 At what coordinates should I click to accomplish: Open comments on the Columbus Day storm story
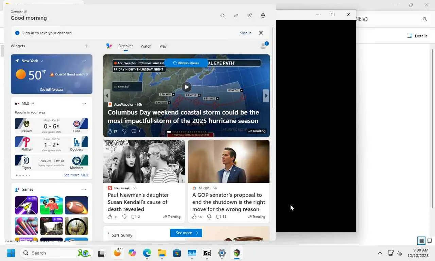134,131
